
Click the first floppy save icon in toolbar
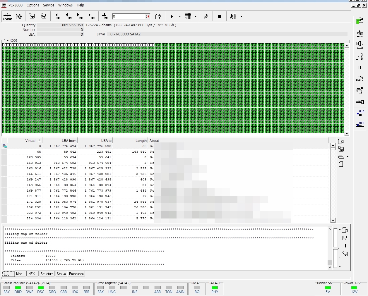pyautogui.click(x=32, y=16)
